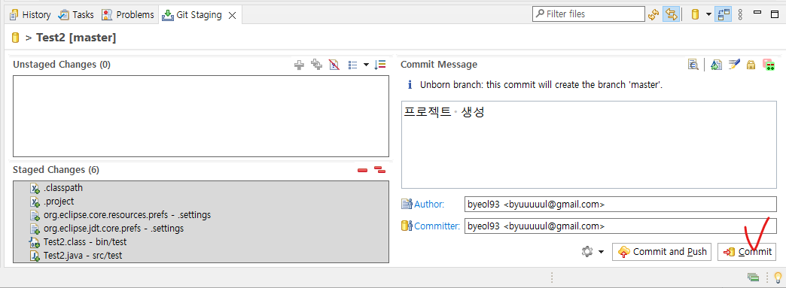
Task: Click the info icon beside Unborn branch message
Action: [410, 85]
